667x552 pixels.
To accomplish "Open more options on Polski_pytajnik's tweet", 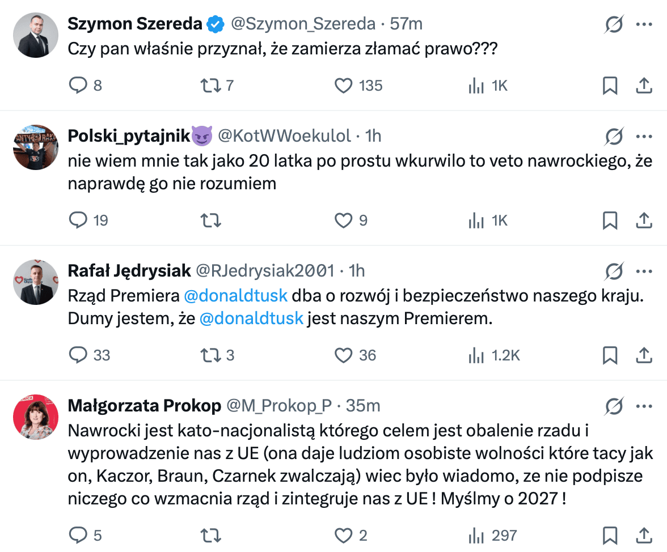I will pos(644,136).
